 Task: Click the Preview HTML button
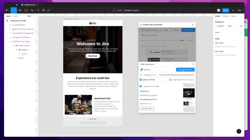(146, 108)
